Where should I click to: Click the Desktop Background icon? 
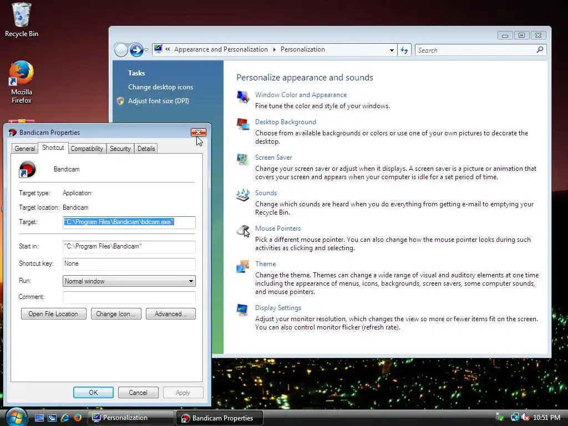[x=243, y=124]
